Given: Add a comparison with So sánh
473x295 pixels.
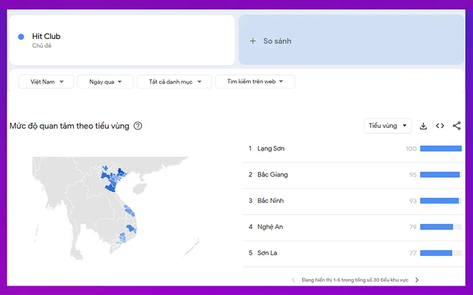Looking at the screenshot, I should pyautogui.click(x=351, y=40).
